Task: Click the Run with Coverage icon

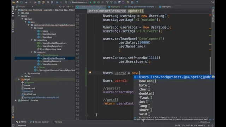Action: click(x=99, y=2)
